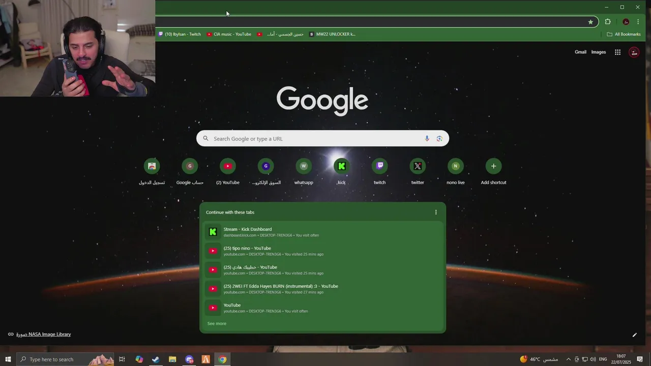Open Google account profile picture
Image resolution: width=651 pixels, height=366 pixels.
tap(634, 52)
